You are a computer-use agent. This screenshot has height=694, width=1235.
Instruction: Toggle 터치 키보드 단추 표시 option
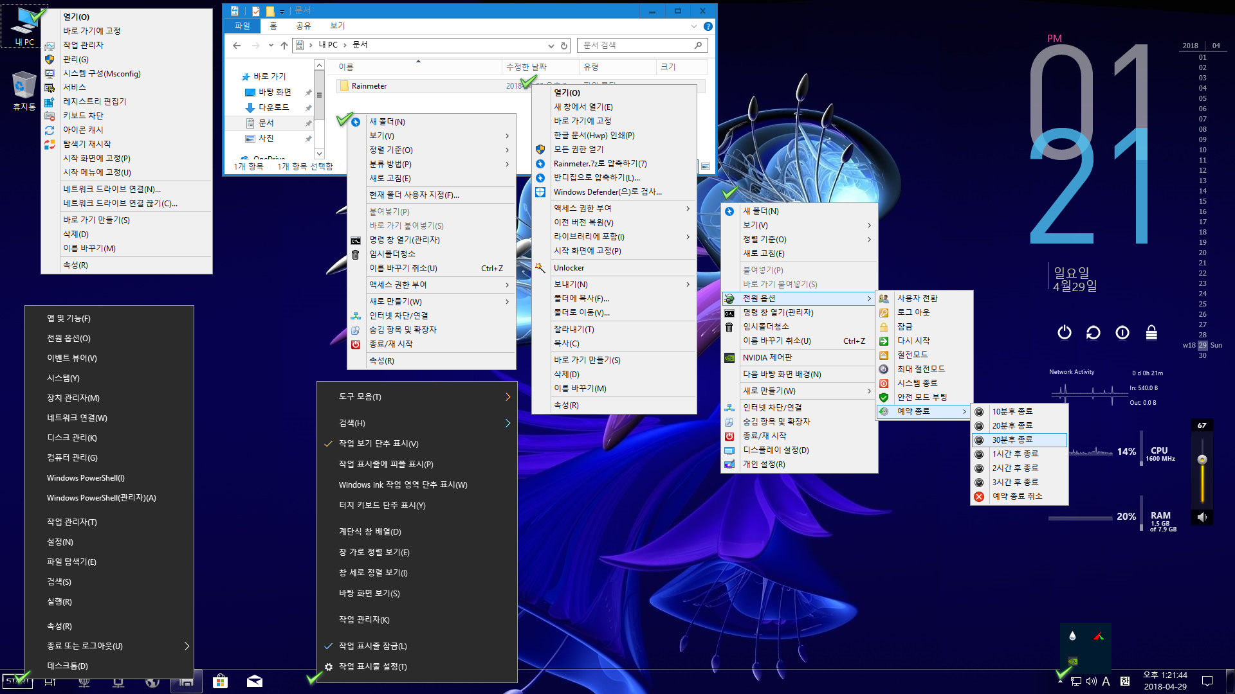(x=417, y=505)
